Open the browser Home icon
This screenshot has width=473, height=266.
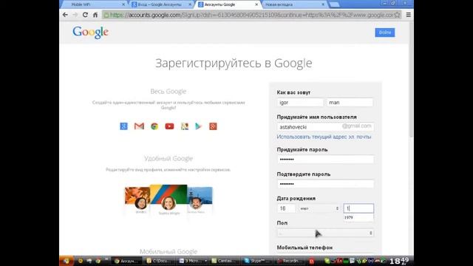click(95, 15)
